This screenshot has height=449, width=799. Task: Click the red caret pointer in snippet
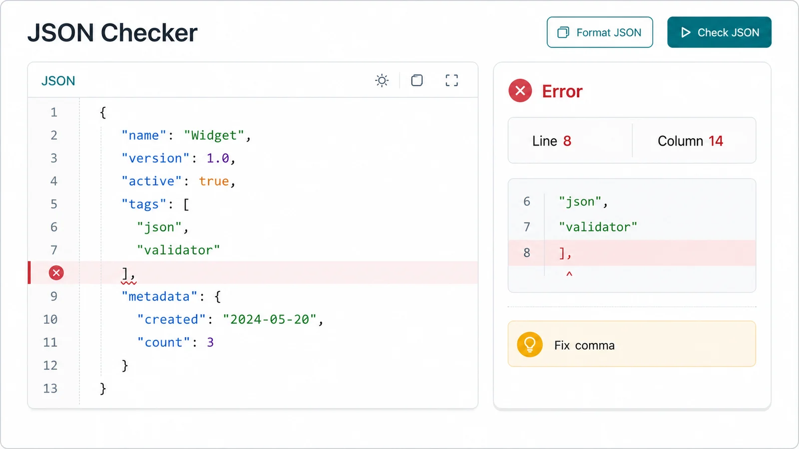pos(569,274)
